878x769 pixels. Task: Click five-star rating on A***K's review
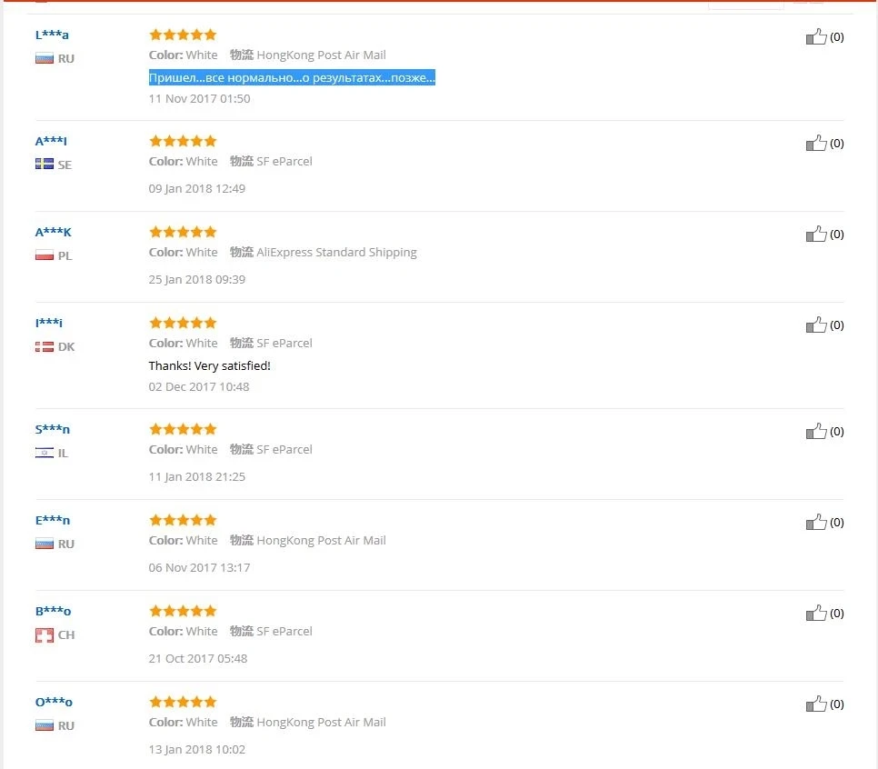(x=183, y=232)
